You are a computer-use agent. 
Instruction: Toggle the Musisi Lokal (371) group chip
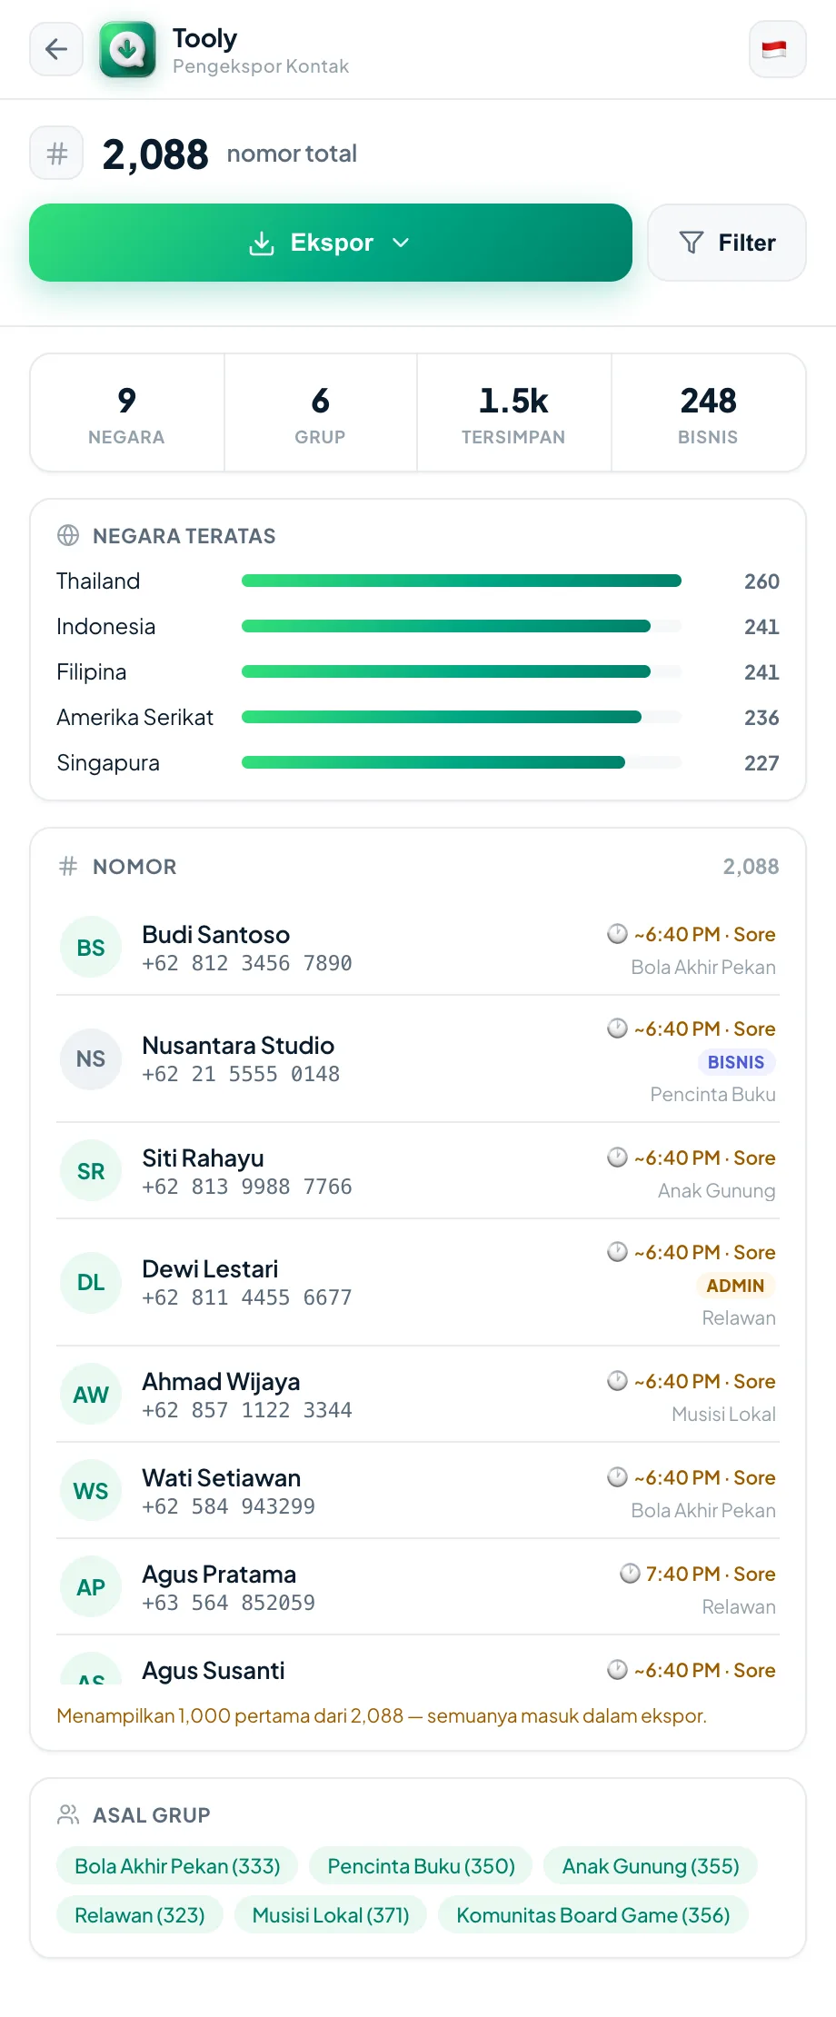(x=331, y=1914)
